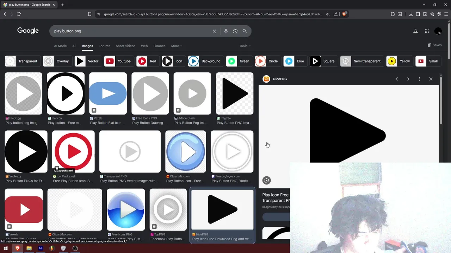Filter images by the Semi transparent chip
The image size is (451, 253).
point(362,61)
